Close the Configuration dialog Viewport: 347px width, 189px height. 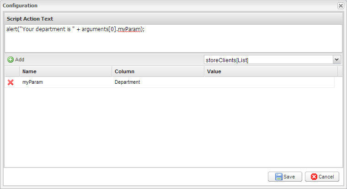point(341,5)
